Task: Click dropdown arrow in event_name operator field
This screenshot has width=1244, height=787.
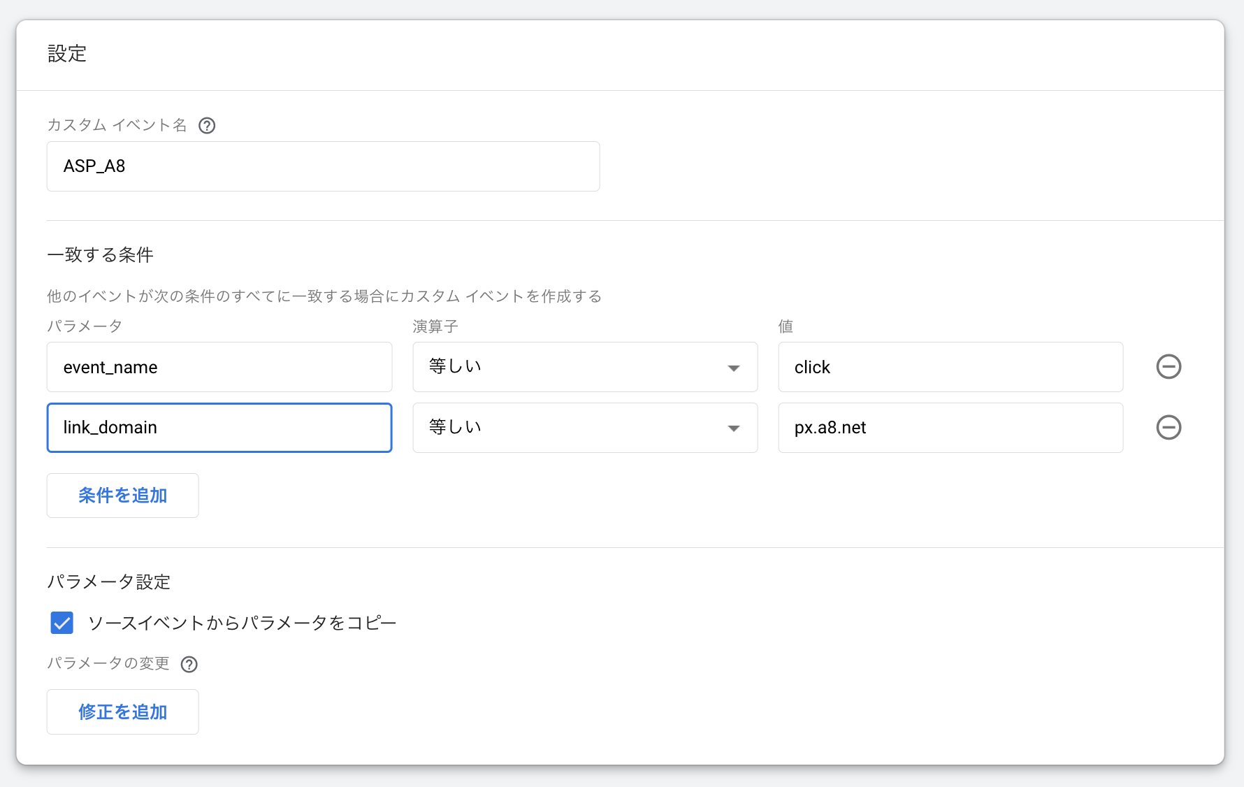Action: (x=733, y=368)
